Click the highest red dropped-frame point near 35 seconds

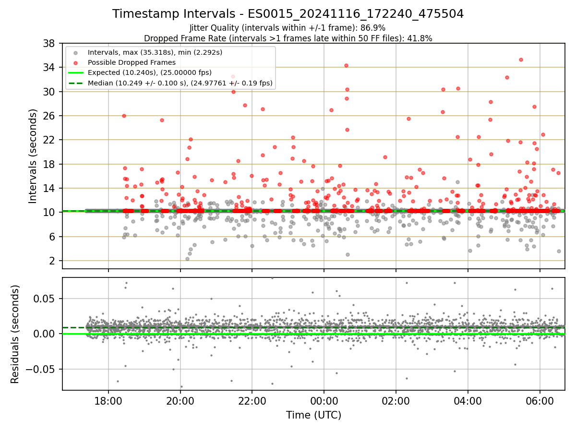pyautogui.click(x=521, y=60)
